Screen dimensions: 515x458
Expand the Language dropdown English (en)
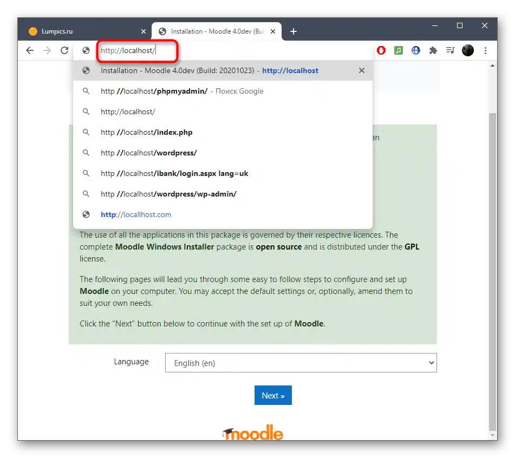(301, 363)
